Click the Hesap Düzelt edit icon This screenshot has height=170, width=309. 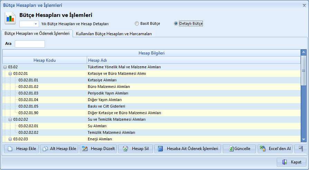[x=85, y=149]
